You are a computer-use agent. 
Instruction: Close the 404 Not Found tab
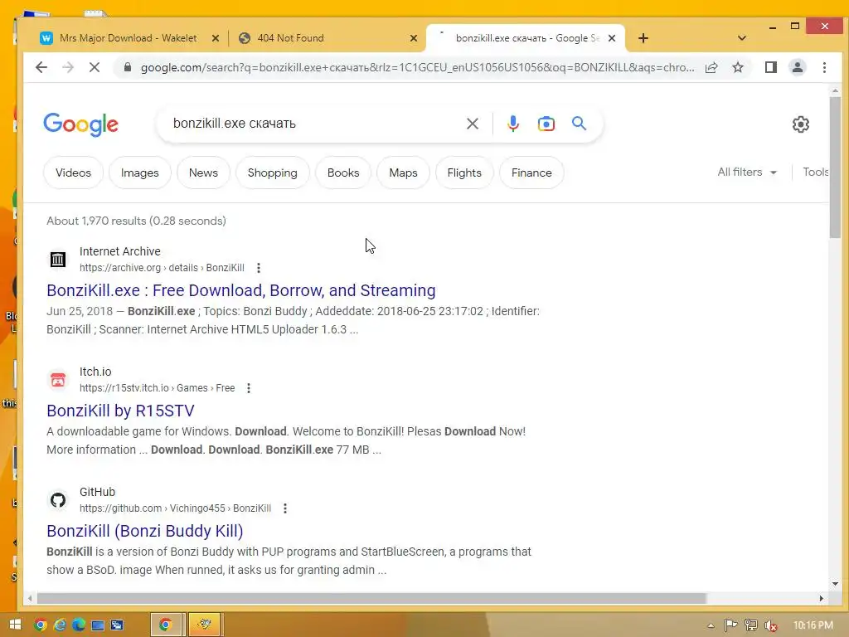(414, 38)
